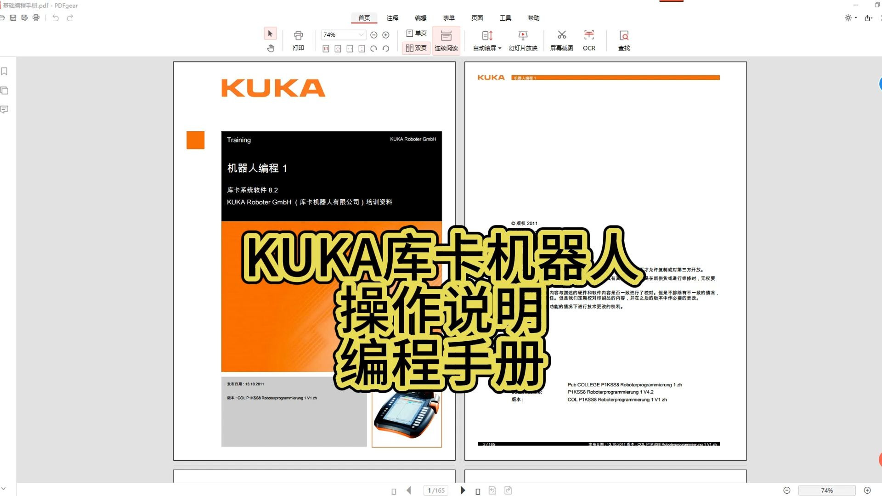882x496 pixels.
Task: Switch to single page (单页) view
Action: 416,33
